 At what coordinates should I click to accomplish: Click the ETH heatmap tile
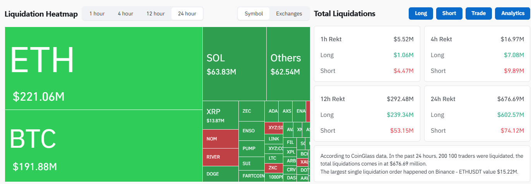coord(103,68)
